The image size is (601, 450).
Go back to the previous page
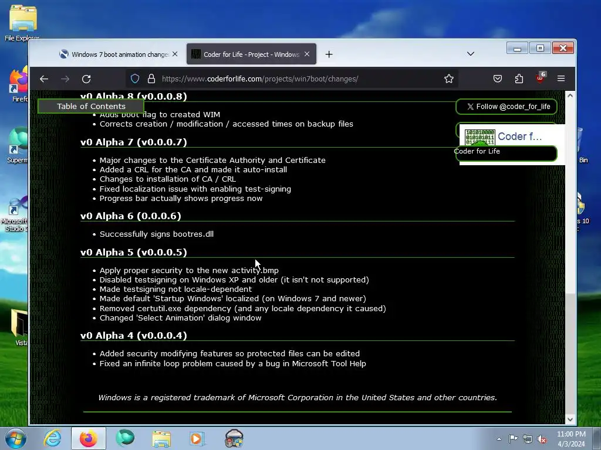(x=44, y=79)
